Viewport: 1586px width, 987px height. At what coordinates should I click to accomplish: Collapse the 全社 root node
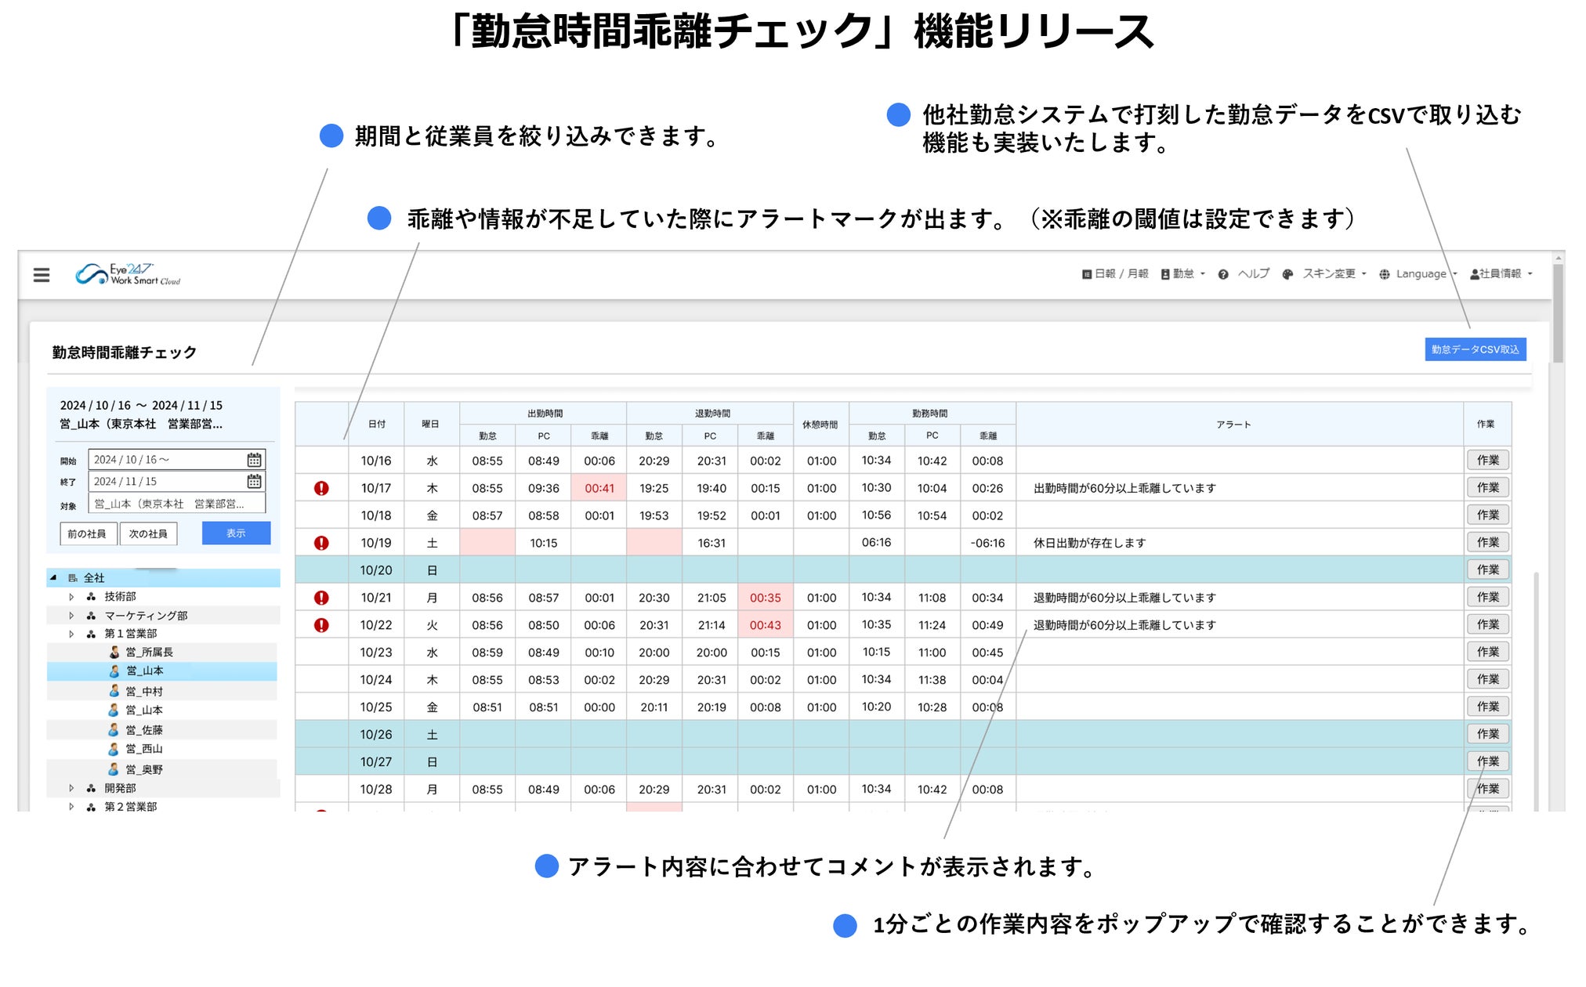[x=53, y=578]
